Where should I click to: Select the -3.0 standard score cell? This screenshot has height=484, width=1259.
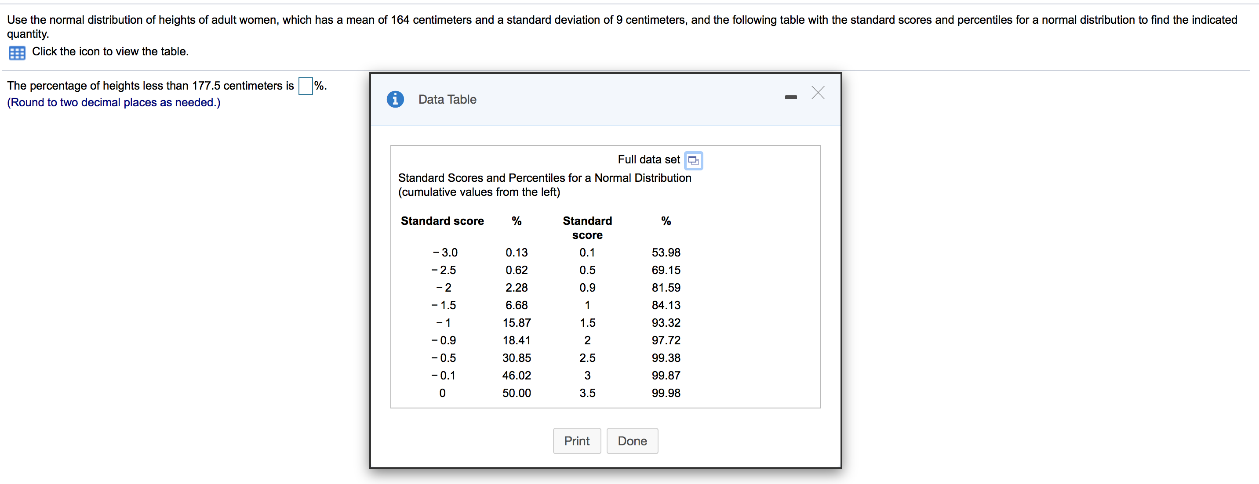[445, 253]
